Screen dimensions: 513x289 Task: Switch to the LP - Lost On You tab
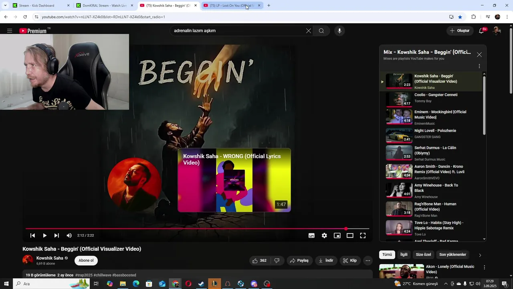[x=232, y=6]
